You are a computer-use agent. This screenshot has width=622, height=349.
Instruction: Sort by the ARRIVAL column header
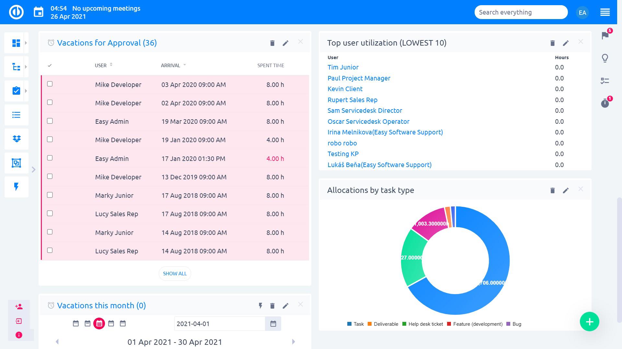pos(171,66)
